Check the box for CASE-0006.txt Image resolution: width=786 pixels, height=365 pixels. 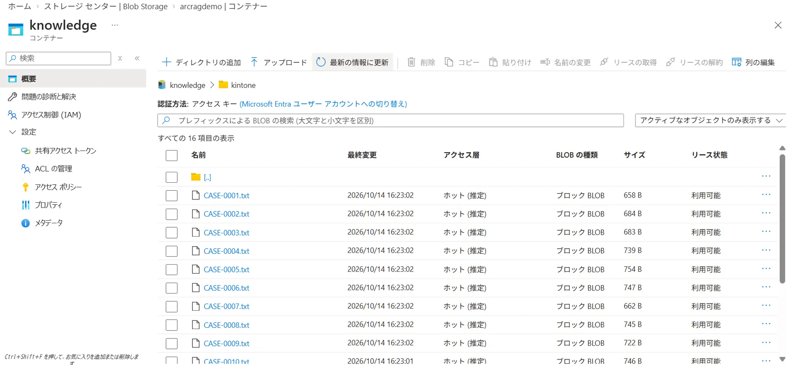point(171,288)
